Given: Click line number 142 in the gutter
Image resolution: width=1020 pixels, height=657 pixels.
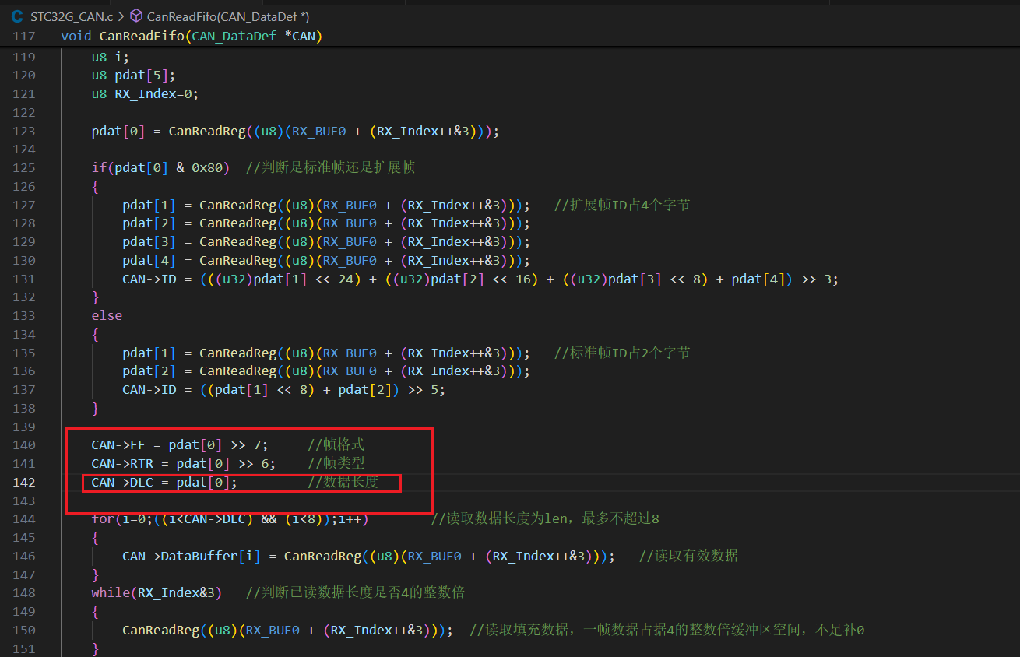Looking at the screenshot, I should (24, 483).
